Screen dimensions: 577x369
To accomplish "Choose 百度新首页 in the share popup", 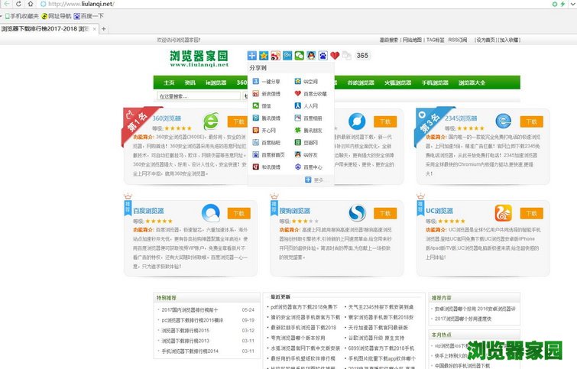I will 268,155.
